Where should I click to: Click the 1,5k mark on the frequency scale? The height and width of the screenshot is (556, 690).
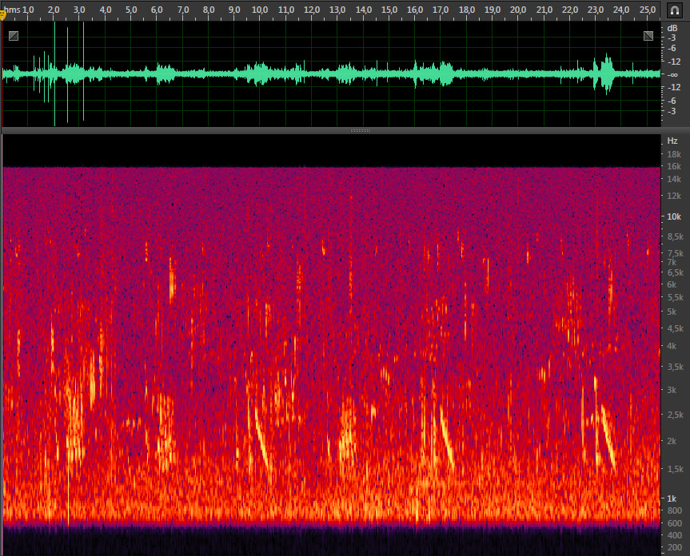click(676, 470)
